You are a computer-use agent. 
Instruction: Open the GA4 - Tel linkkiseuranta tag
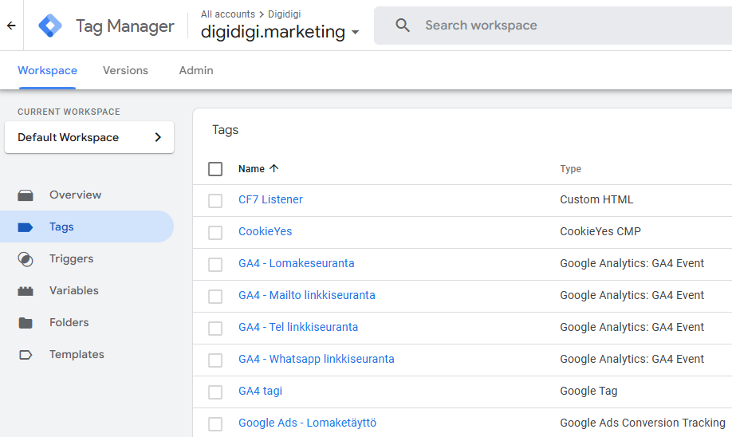(x=298, y=327)
